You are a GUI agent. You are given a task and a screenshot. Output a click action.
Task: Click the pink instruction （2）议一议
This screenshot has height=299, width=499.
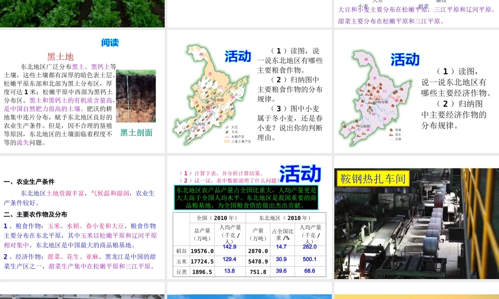coord(229,180)
